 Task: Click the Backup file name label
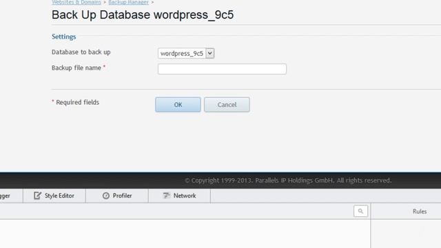tap(76, 68)
